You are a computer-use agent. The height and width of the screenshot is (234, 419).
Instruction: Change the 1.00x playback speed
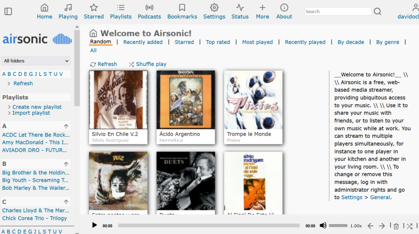coord(356,226)
